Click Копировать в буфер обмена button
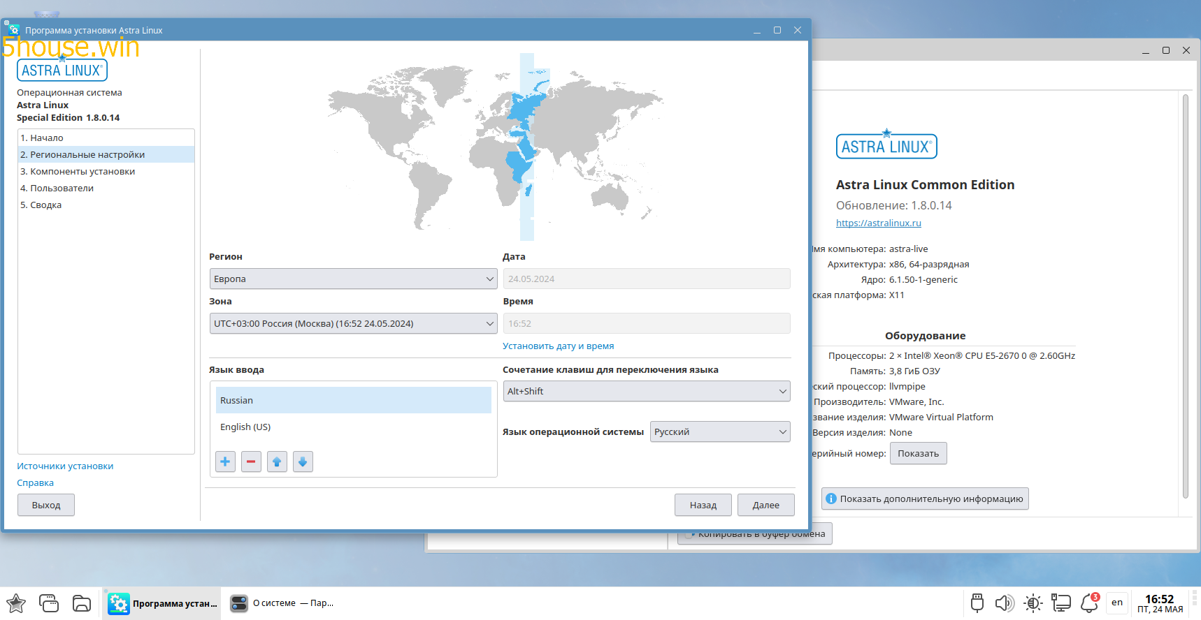 755,534
